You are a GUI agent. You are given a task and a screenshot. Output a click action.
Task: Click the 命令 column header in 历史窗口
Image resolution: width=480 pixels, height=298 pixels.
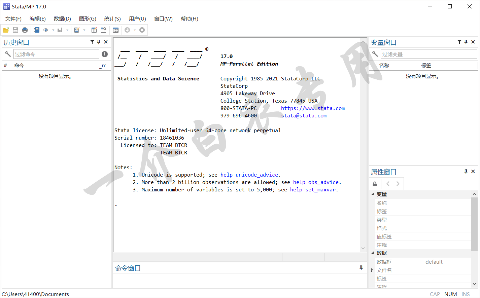click(x=19, y=66)
